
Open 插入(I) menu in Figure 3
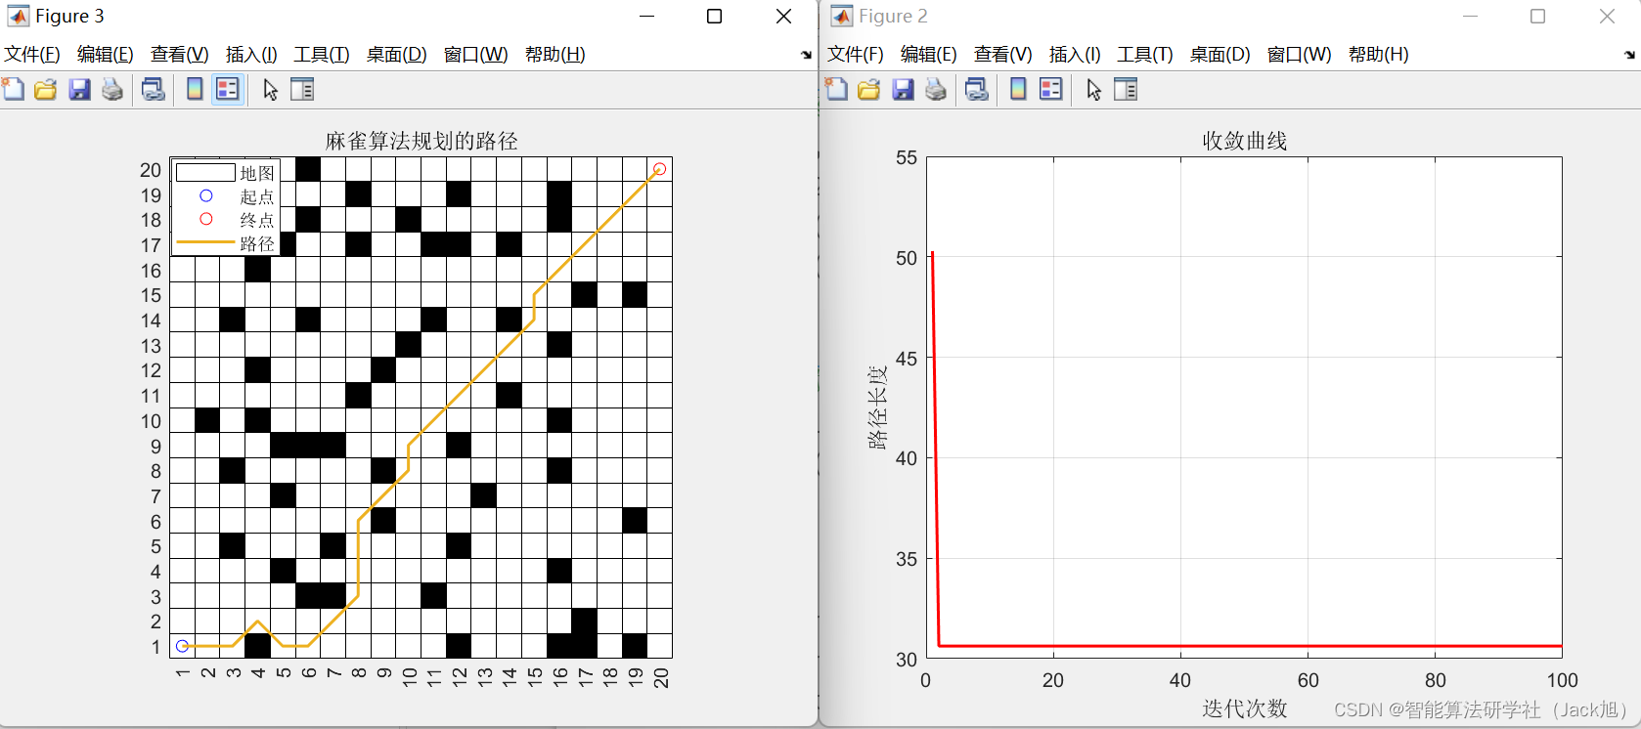251,55
